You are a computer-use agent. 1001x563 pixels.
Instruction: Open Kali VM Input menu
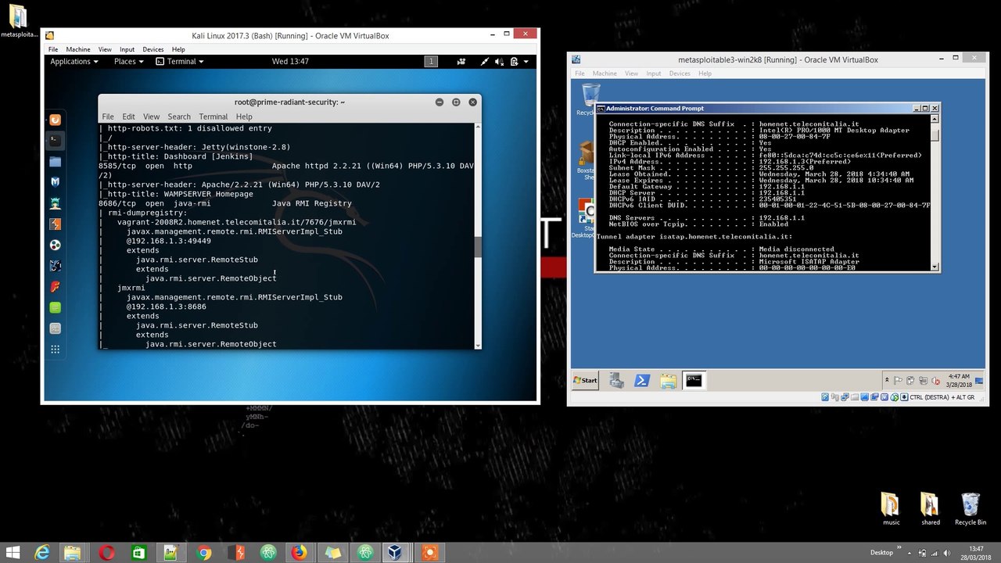127,49
